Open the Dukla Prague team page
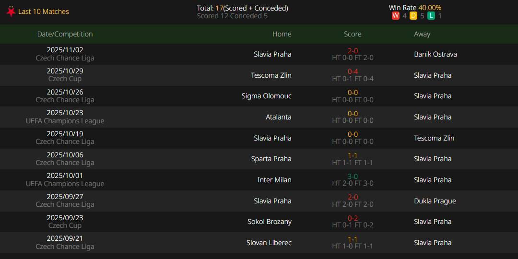The image size is (518, 259). (x=435, y=201)
